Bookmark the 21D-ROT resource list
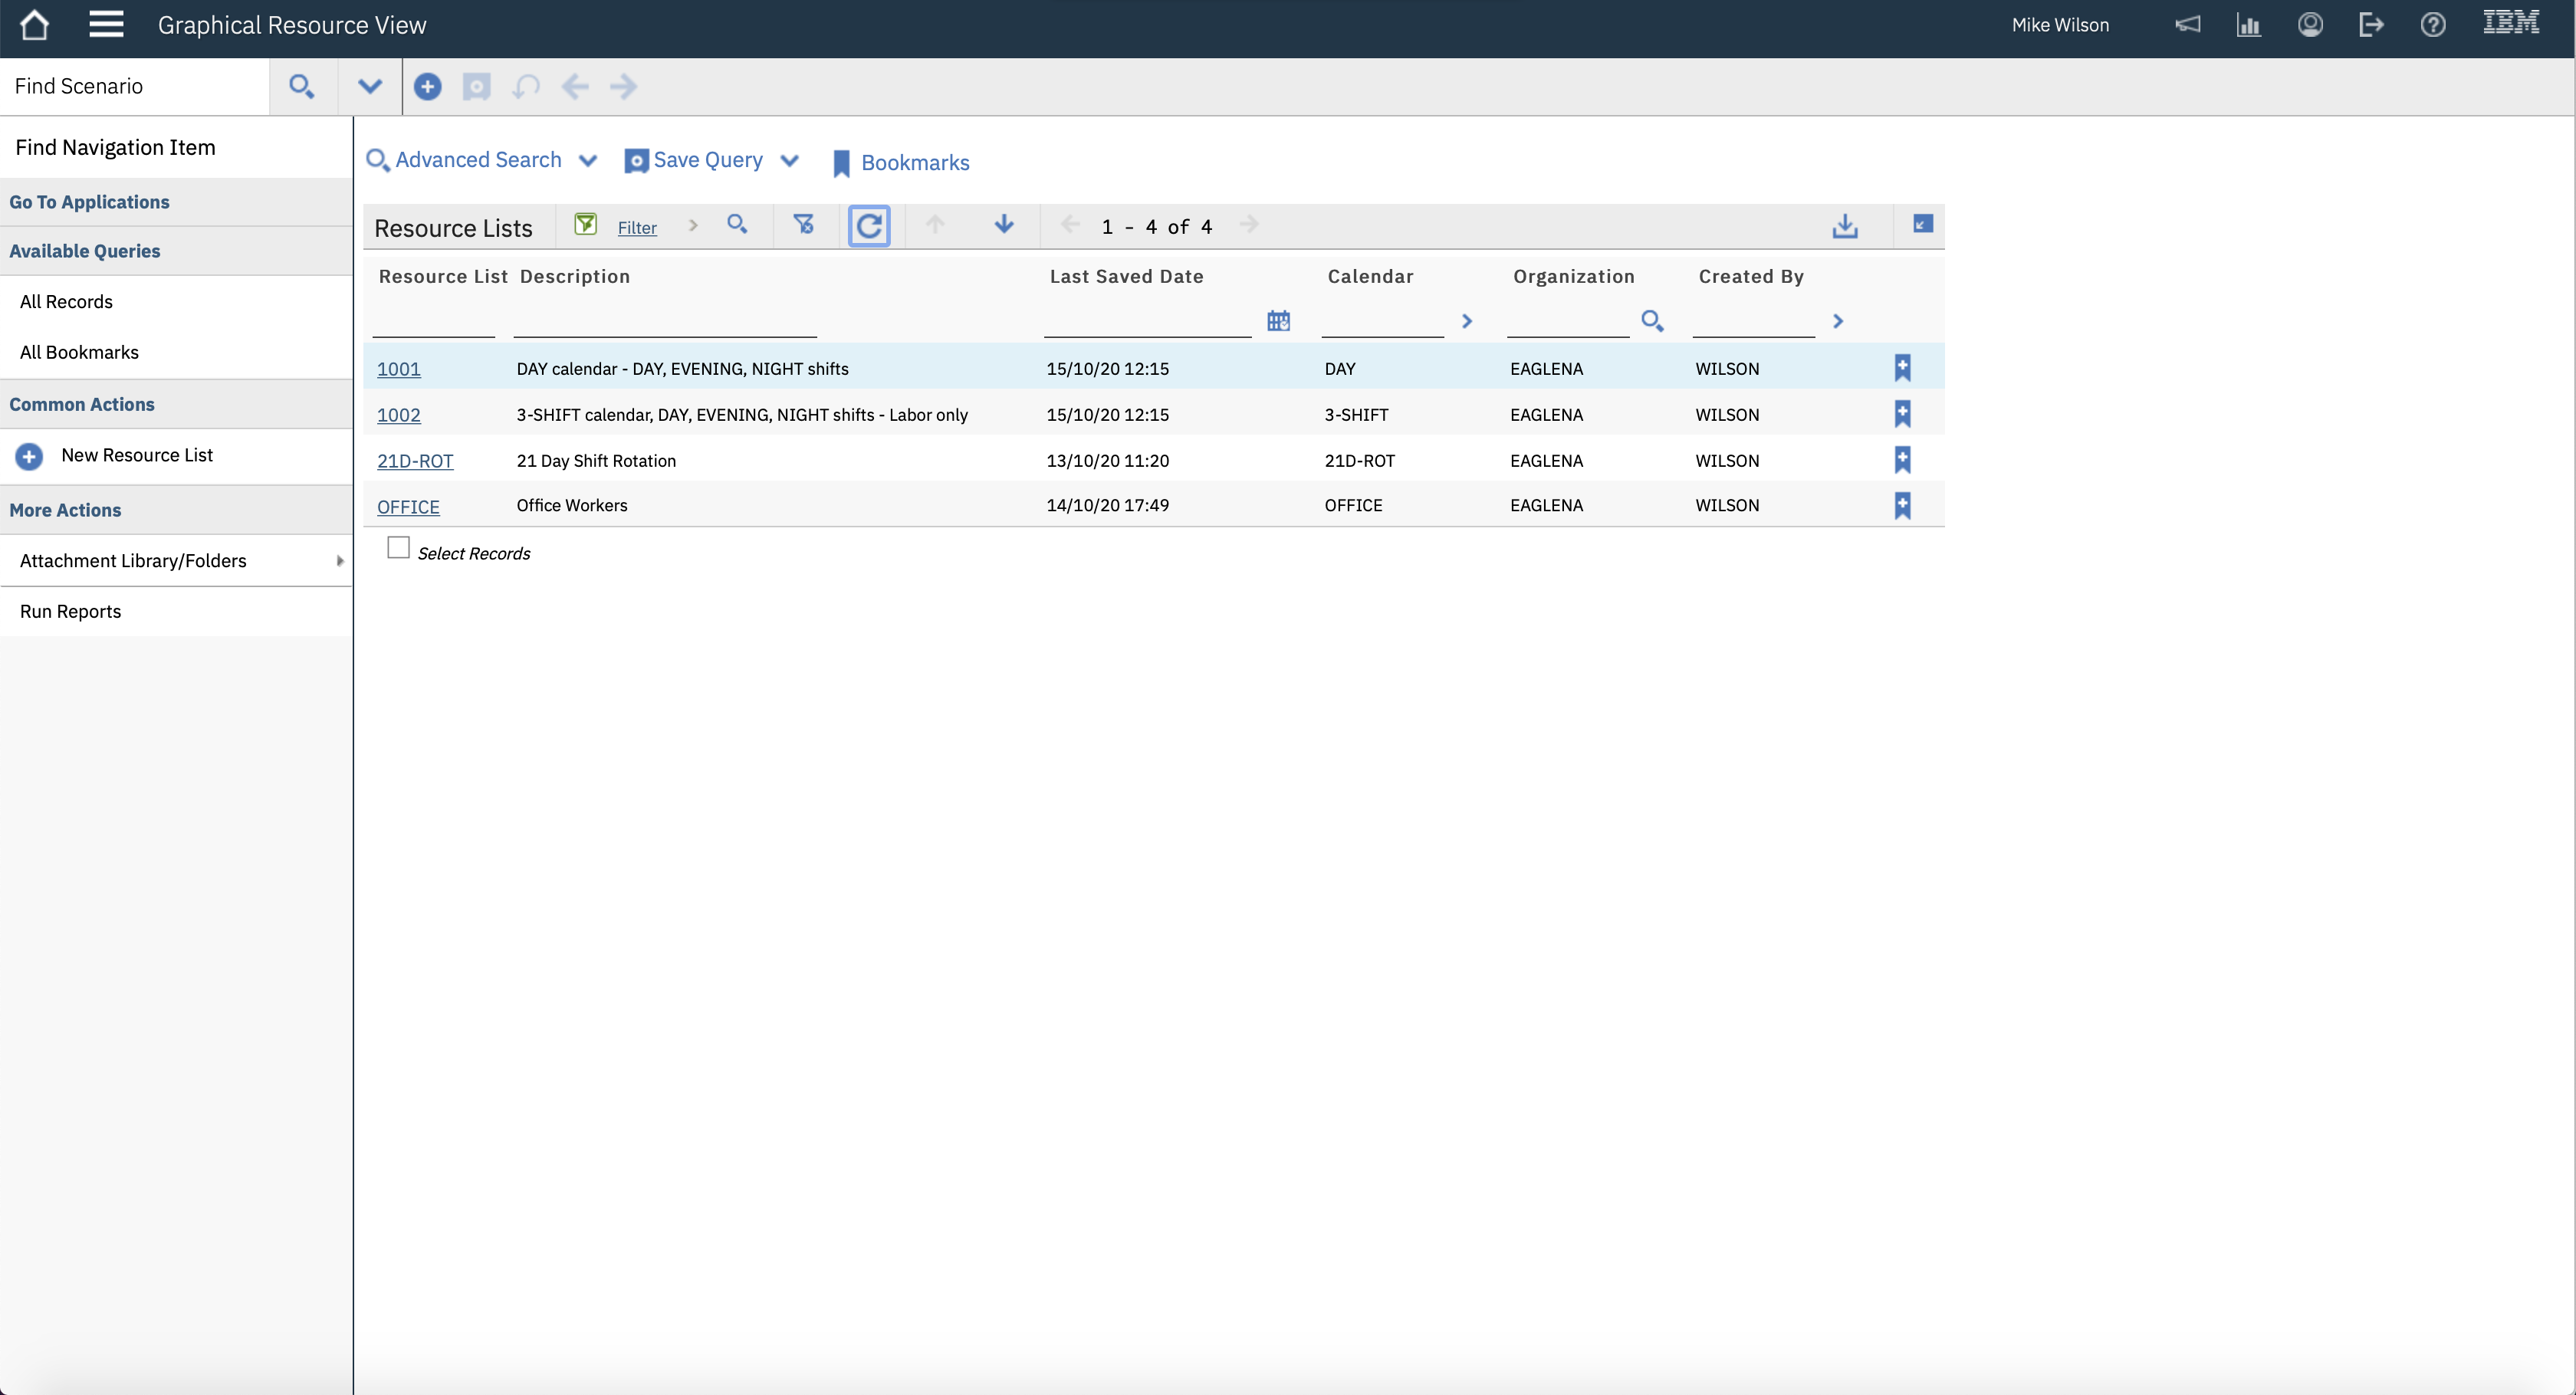 pos(1902,460)
